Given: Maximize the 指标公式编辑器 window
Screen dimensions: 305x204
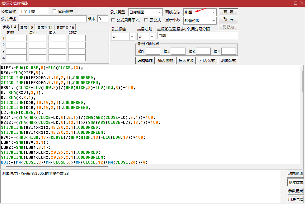Looking at the screenshot, I should pyautogui.click(x=296, y=3).
